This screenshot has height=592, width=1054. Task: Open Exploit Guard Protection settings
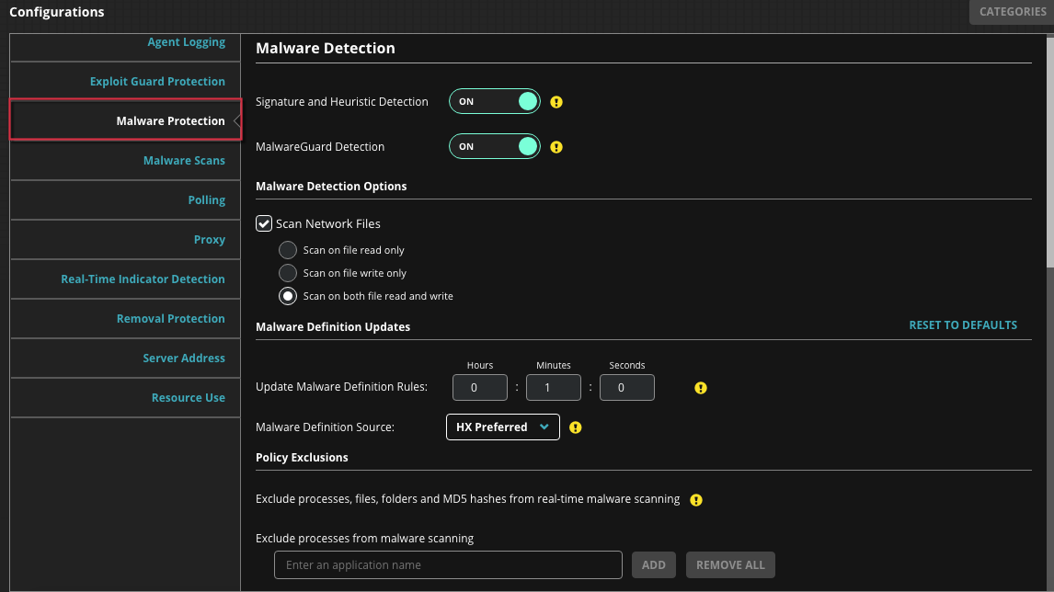tap(157, 81)
